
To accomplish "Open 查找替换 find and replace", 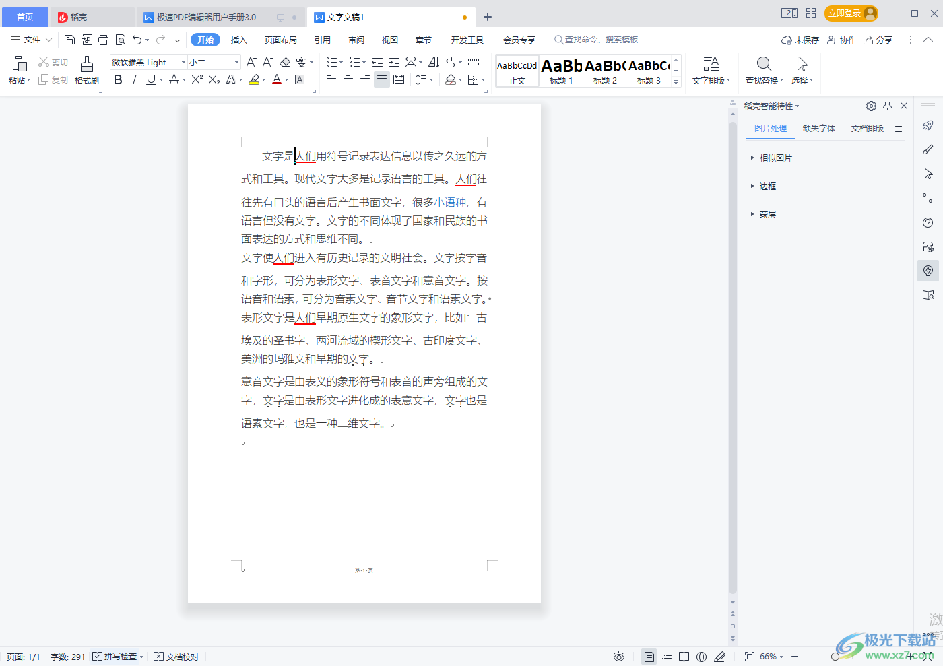I will point(765,71).
